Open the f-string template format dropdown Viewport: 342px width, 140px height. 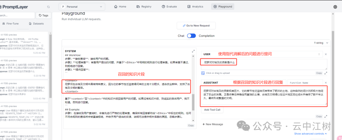[321, 43]
